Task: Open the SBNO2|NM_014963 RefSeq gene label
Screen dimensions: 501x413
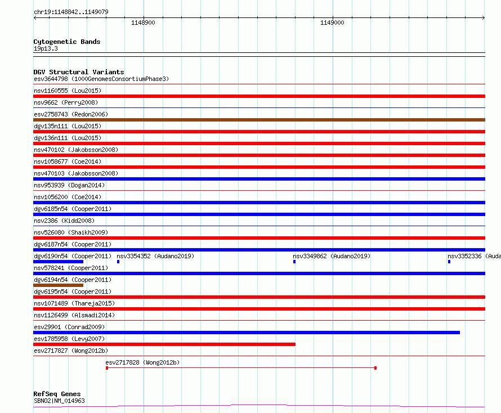Action: [x=59, y=401]
